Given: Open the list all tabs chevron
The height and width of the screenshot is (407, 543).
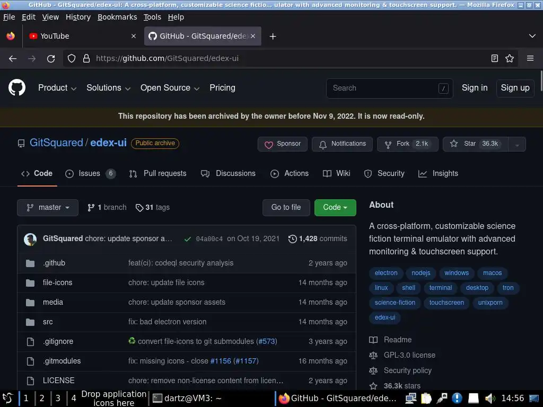Looking at the screenshot, I should pos(532,36).
